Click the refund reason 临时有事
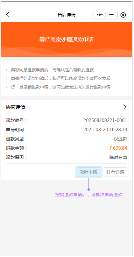134x257 pixels. click(118, 157)
